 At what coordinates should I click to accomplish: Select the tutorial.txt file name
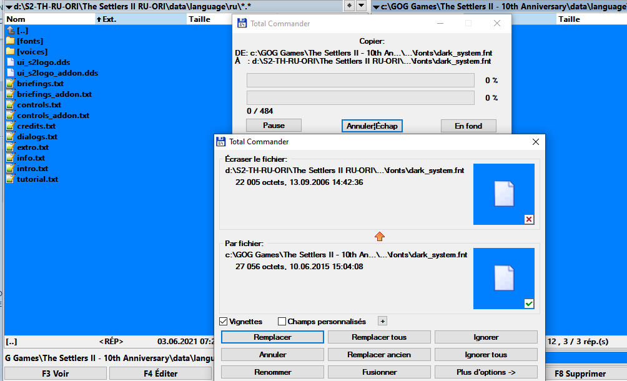tap(37, 179)
